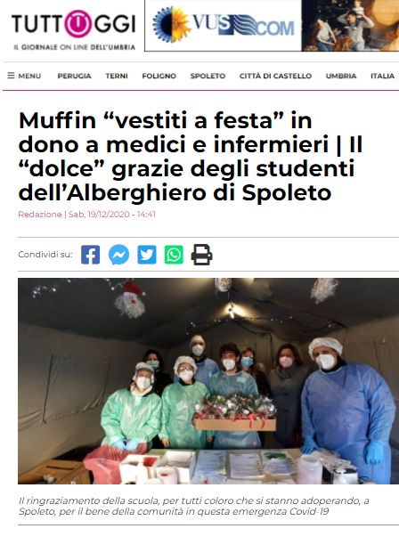Viewport: 399px width, 553px height.
Task: Open the Perugia news section
Action: click(x=74, y=76)
